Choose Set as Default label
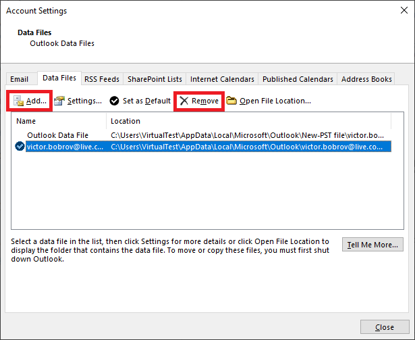Screen dimensions: 415x340 tap(146, 101)
